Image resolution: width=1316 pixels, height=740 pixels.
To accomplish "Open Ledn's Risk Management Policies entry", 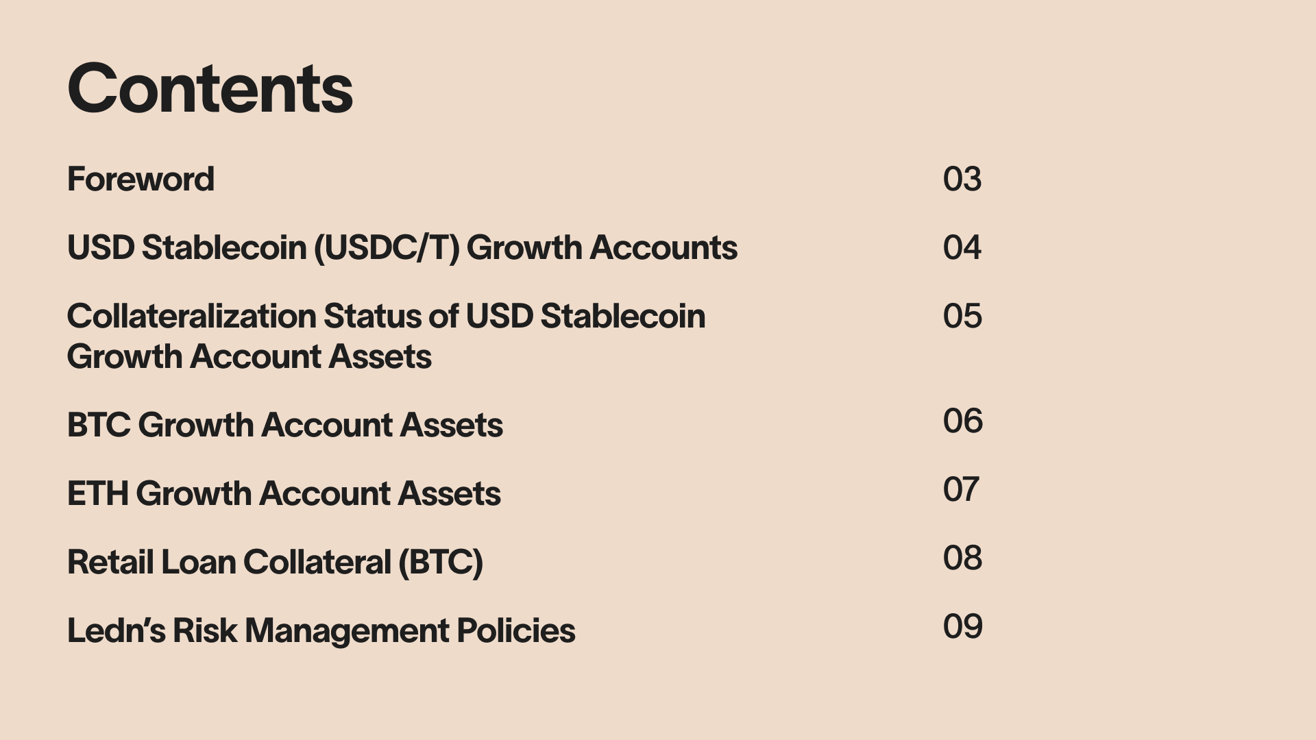I will coord(321,631).
